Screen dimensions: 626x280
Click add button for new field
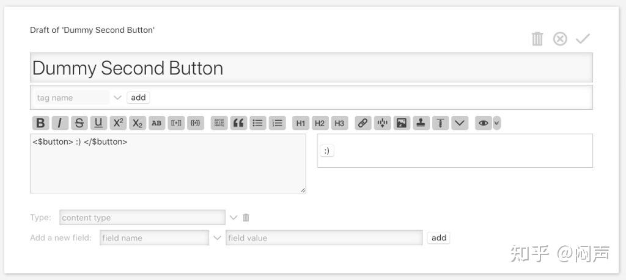pyautogui.click(x=438, y=238)
